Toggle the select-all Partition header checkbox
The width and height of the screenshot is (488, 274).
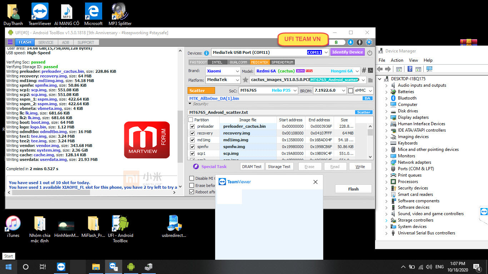[x=191, y=120]
